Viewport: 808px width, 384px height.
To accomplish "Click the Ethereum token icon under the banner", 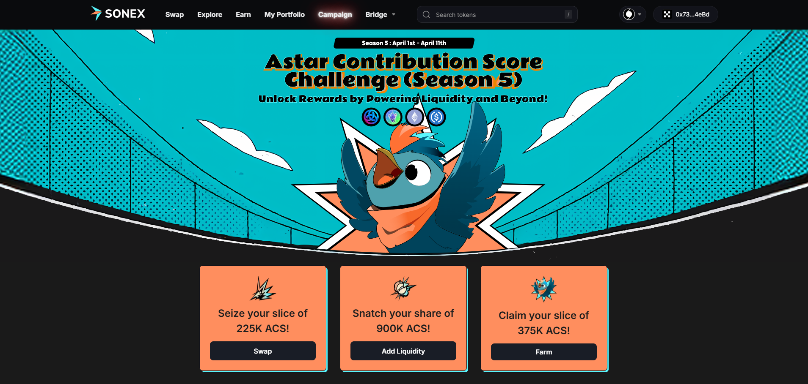I will point(414,117).
